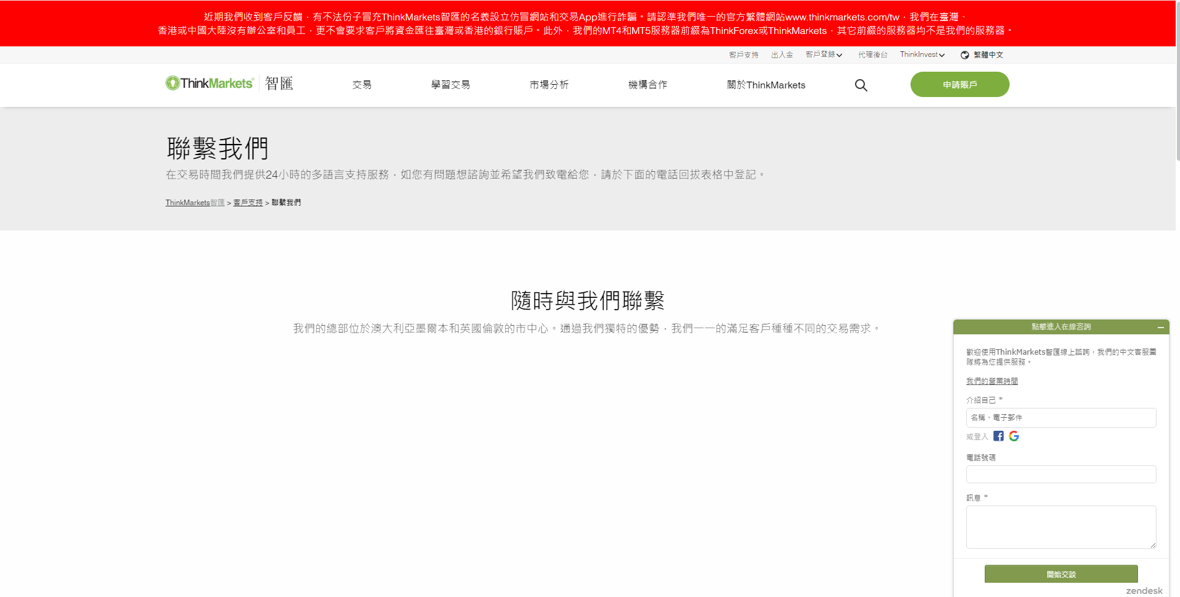This screenshot has height=597, width=1180.
Task: Open the 機構合作 menu
Action: click(647, 85)
